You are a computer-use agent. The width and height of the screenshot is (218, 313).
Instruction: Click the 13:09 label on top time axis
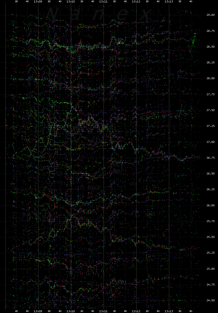coord(38,1)
